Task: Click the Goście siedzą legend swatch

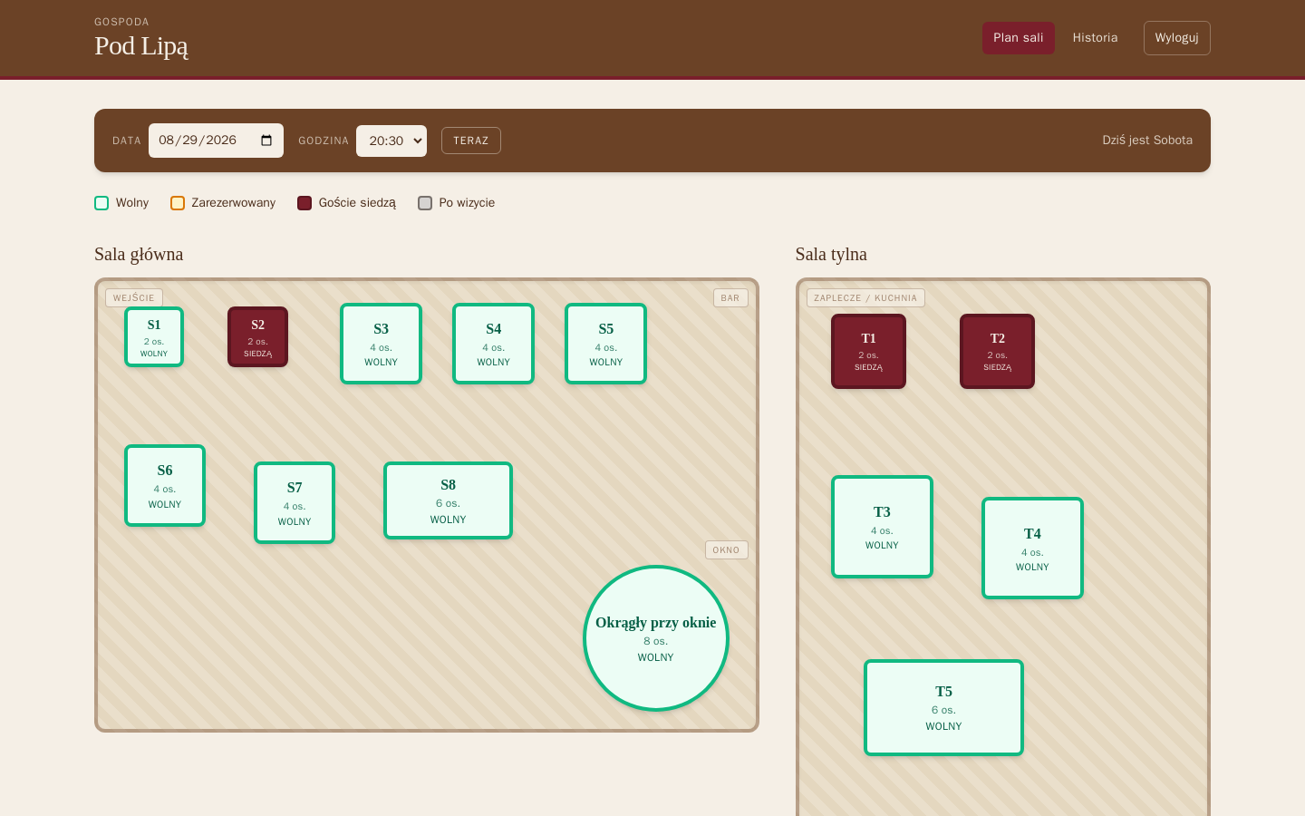Action: (304, 203)
